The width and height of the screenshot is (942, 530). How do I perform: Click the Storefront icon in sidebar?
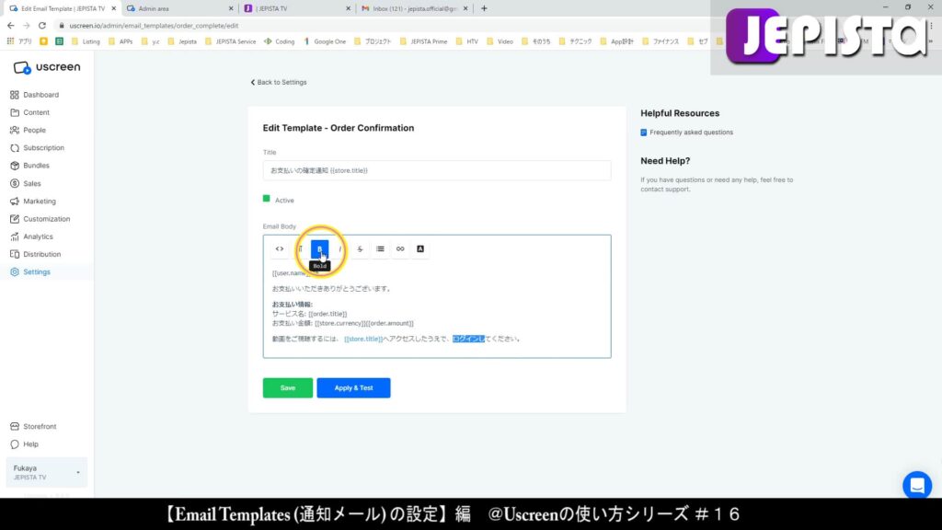(15, 427)
